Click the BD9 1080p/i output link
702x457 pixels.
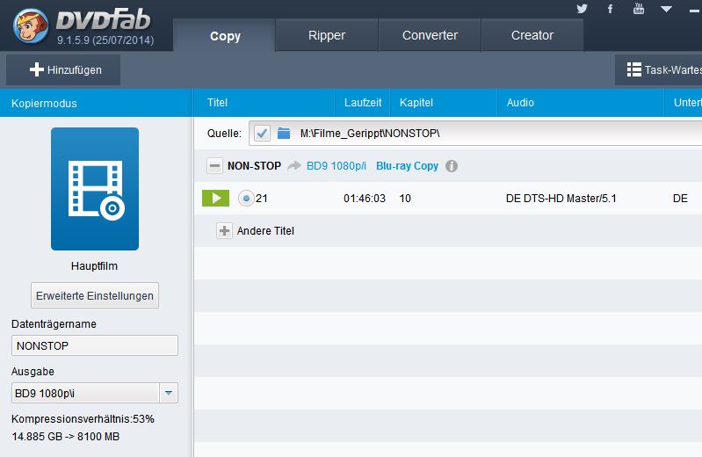point(337,166)
